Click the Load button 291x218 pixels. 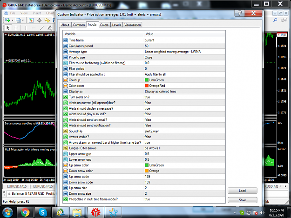(243, 191)
